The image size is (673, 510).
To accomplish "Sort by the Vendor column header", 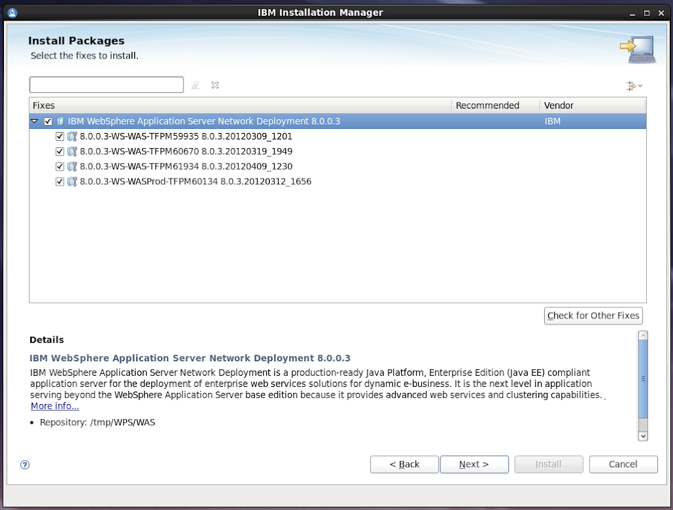I will (592, 105).
